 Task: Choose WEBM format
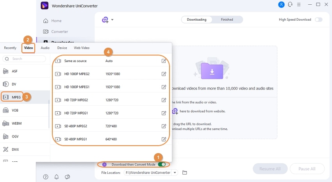[25, 123]
